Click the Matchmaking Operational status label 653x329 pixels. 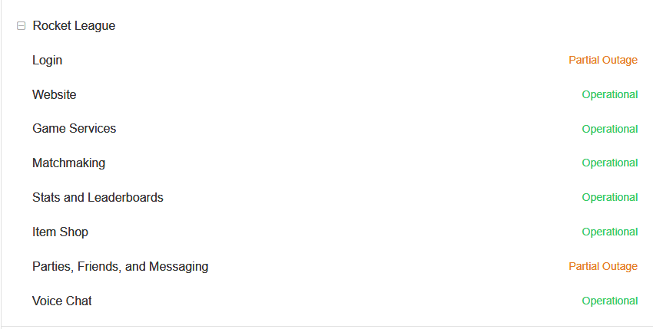pos(610,163)
